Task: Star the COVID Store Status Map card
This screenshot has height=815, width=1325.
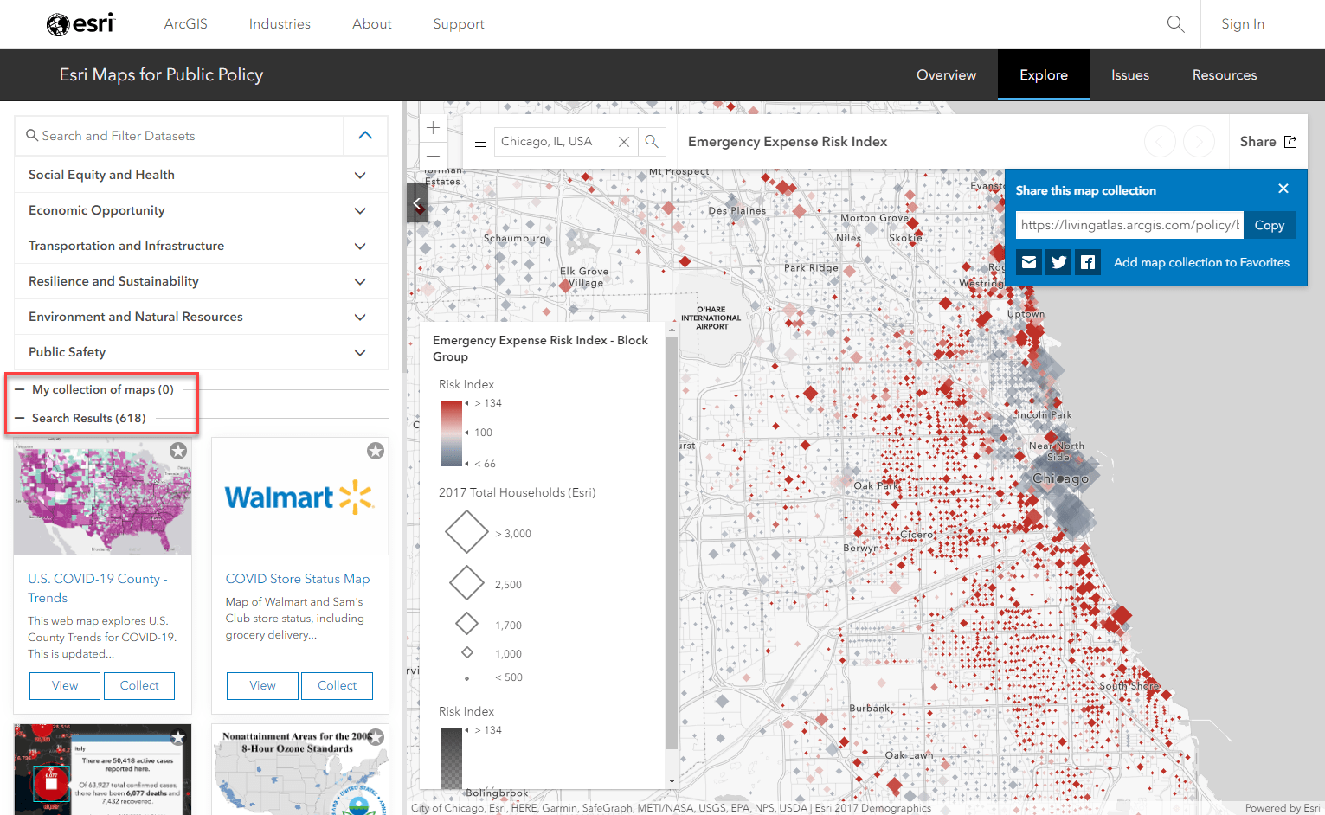Action: coord(376,451)
